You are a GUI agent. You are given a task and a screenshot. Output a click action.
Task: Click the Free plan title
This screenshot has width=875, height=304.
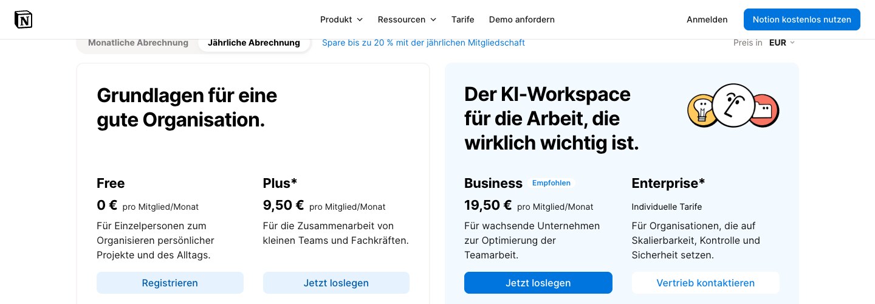(111, 183)
